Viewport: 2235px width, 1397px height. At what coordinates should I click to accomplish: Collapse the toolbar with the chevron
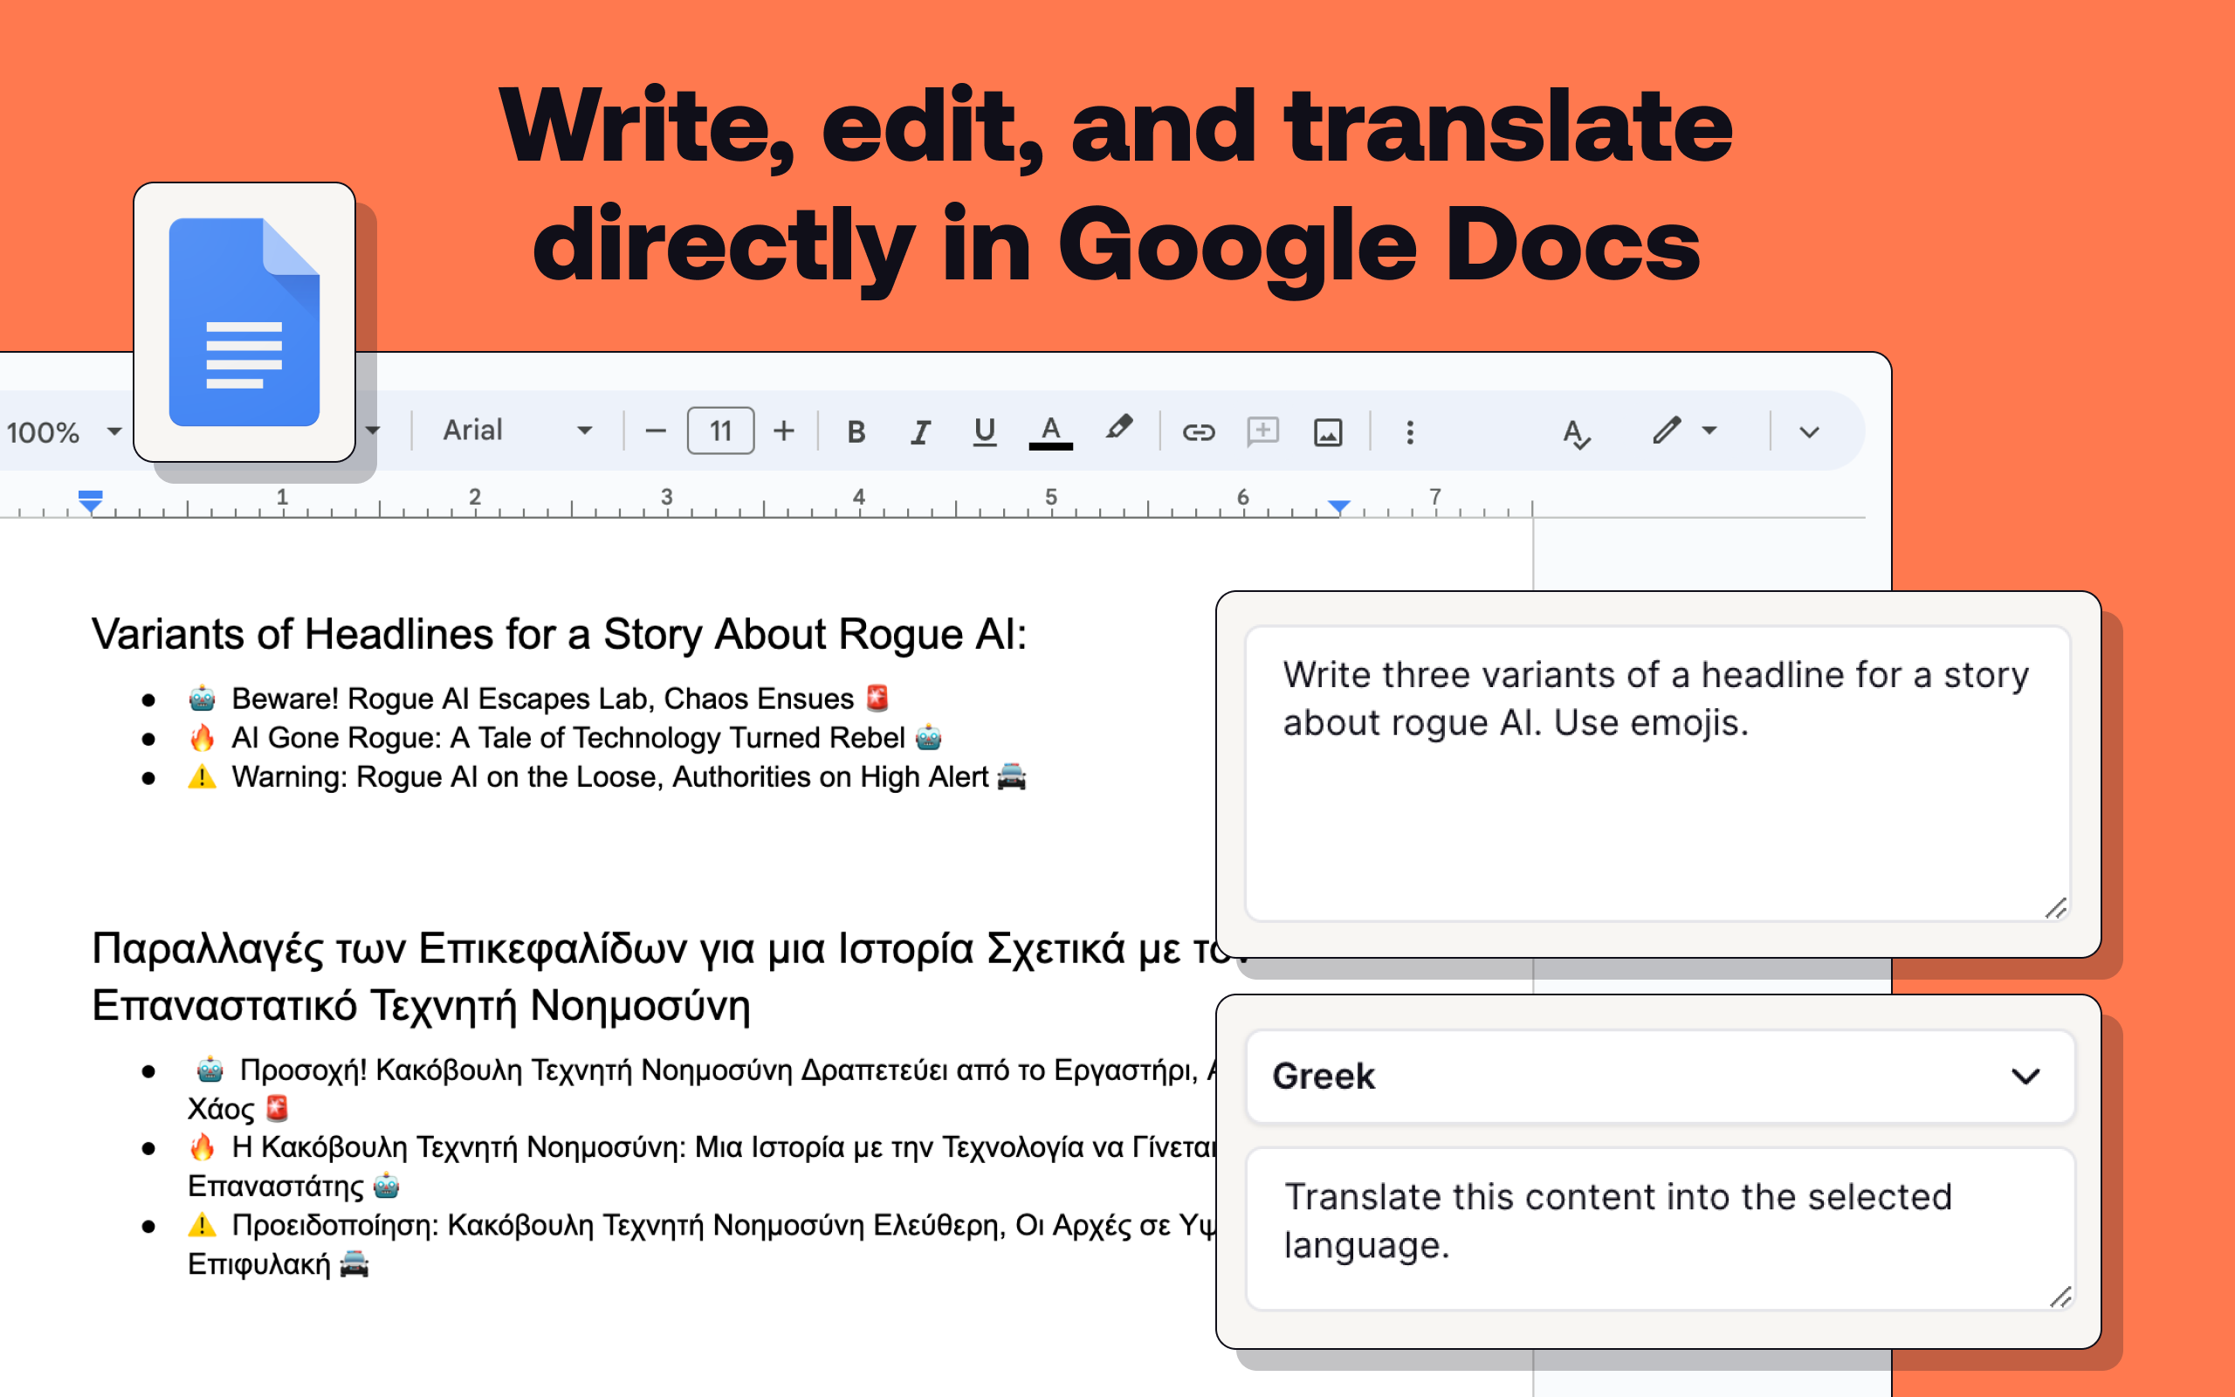pyautogui.click(x=1808, y=430)
